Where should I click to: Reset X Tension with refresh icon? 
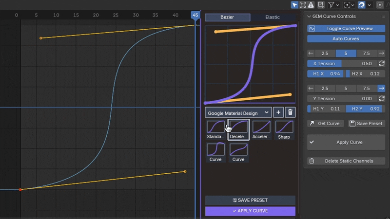pos(382,64)
